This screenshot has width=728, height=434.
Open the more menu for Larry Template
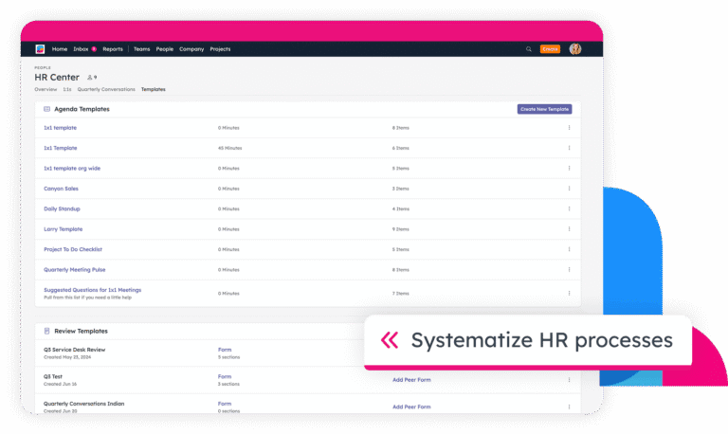569,228
